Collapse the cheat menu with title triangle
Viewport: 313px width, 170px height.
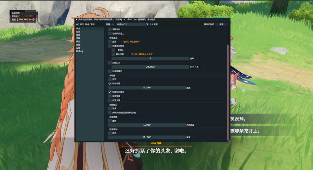tap(76, 19)
